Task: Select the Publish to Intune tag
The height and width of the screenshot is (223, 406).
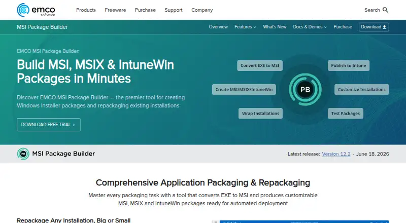Action: click(x=349, y=65)
